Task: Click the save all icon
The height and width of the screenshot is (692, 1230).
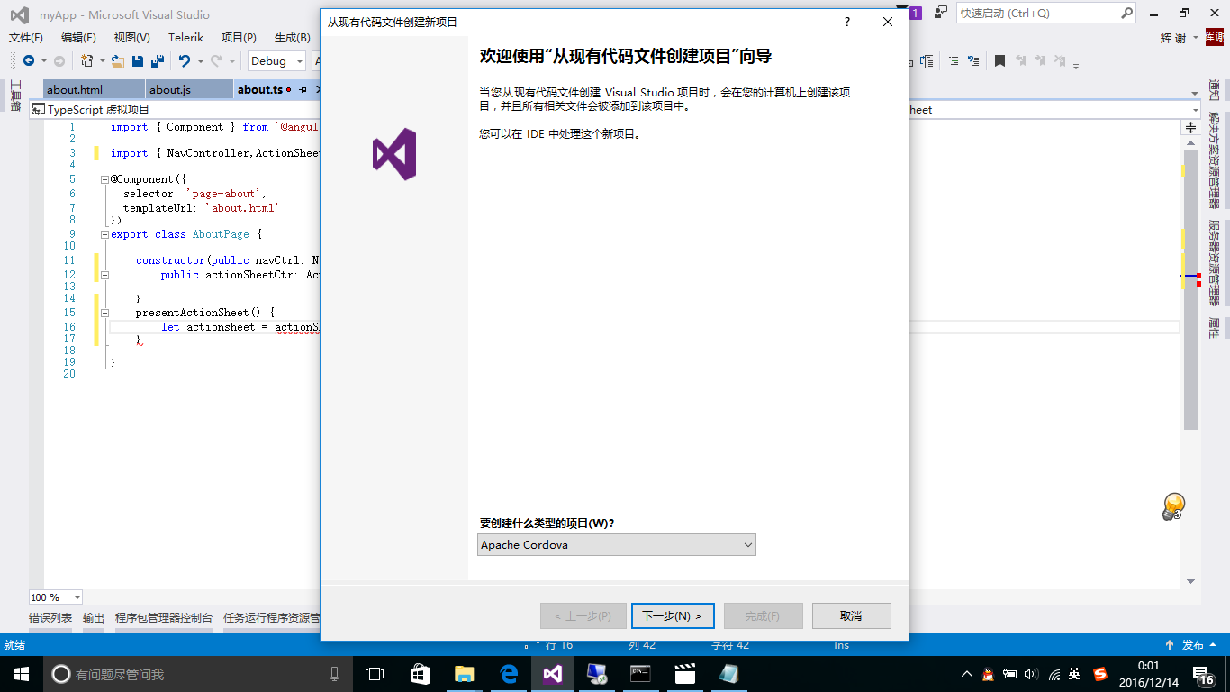Action: tap(158, 61)
